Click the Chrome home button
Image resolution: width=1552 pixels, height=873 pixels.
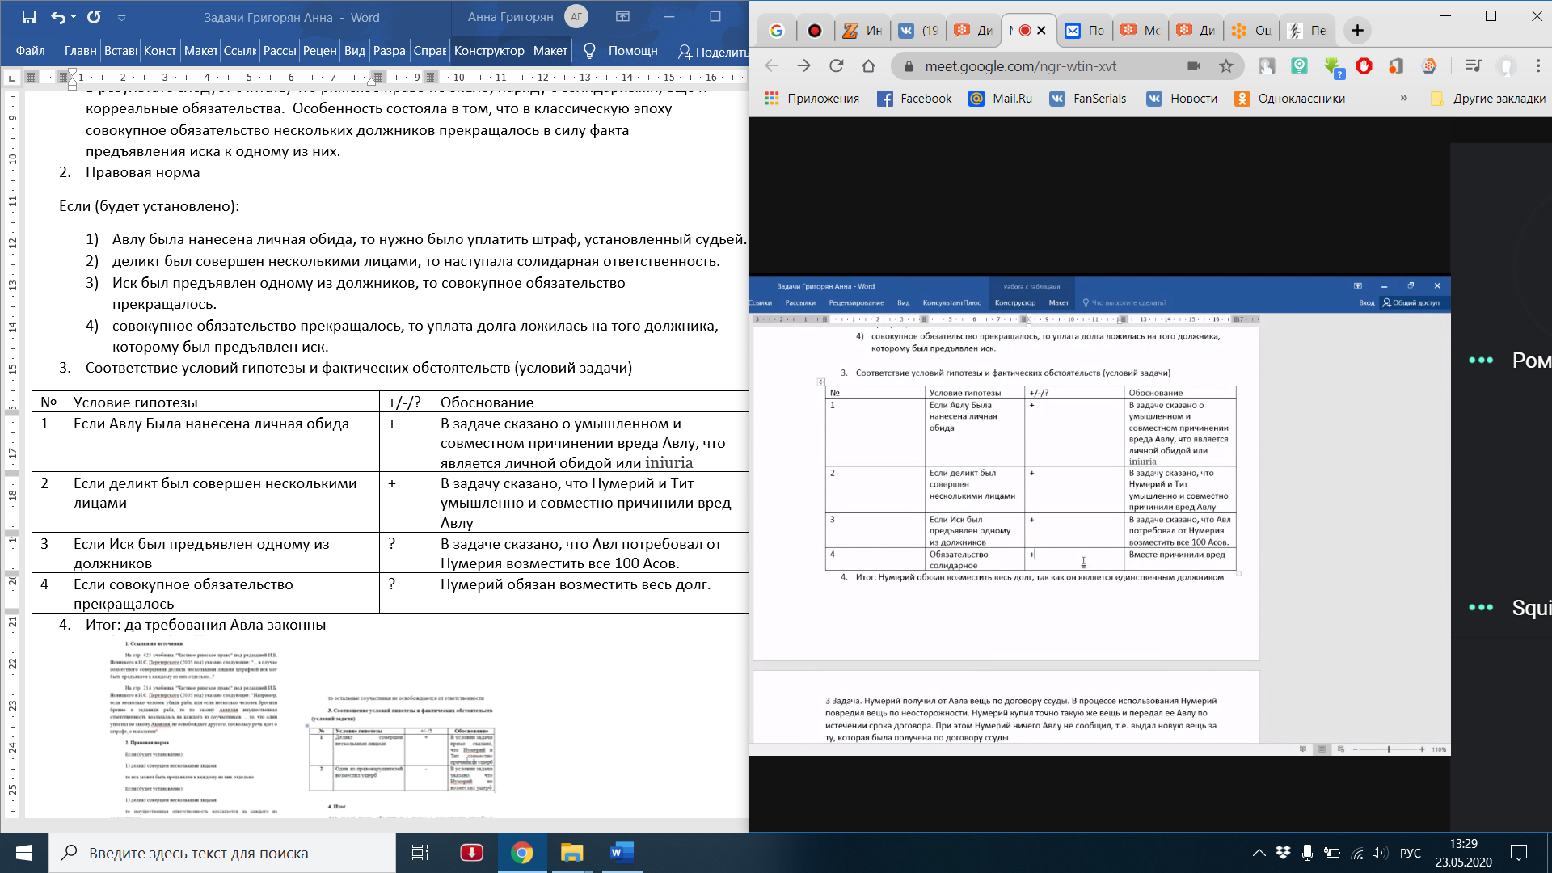868,66
